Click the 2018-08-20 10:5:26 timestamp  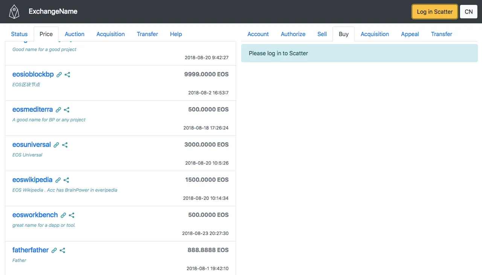(x=207, y=163)
